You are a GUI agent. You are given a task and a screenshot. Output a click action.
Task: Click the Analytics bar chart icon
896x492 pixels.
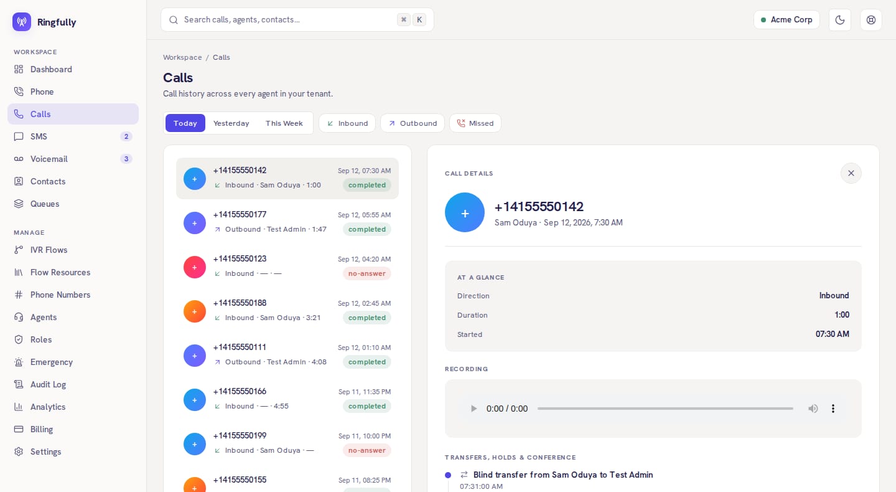point(19,407)
